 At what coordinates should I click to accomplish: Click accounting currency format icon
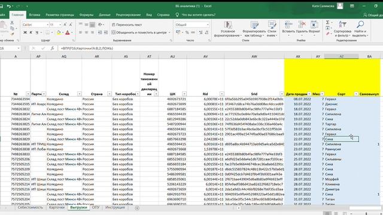[178, 32]
